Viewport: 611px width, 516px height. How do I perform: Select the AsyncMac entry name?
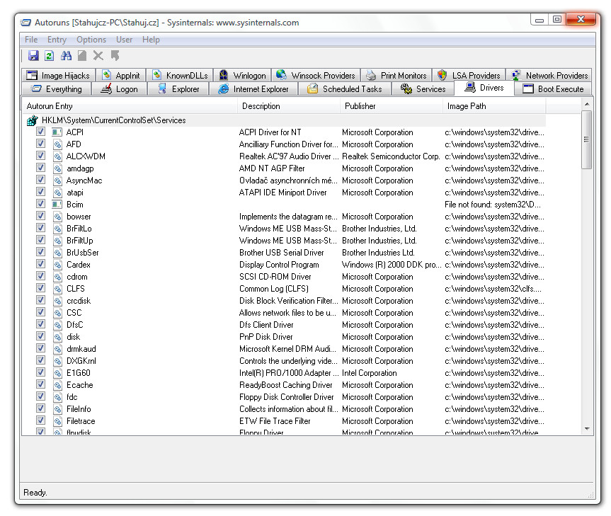84,180
